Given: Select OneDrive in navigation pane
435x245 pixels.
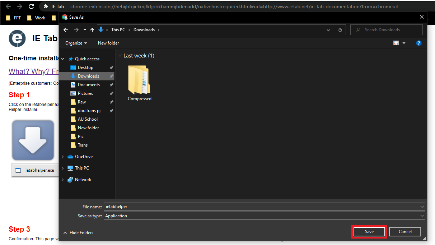Looking at the screenshot, I should tap(84, 157).
